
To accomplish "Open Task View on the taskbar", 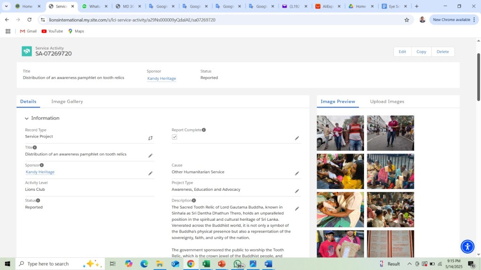I will tap(113, 263).
